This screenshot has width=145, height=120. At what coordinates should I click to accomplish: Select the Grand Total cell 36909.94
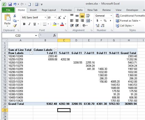[129, 104]
